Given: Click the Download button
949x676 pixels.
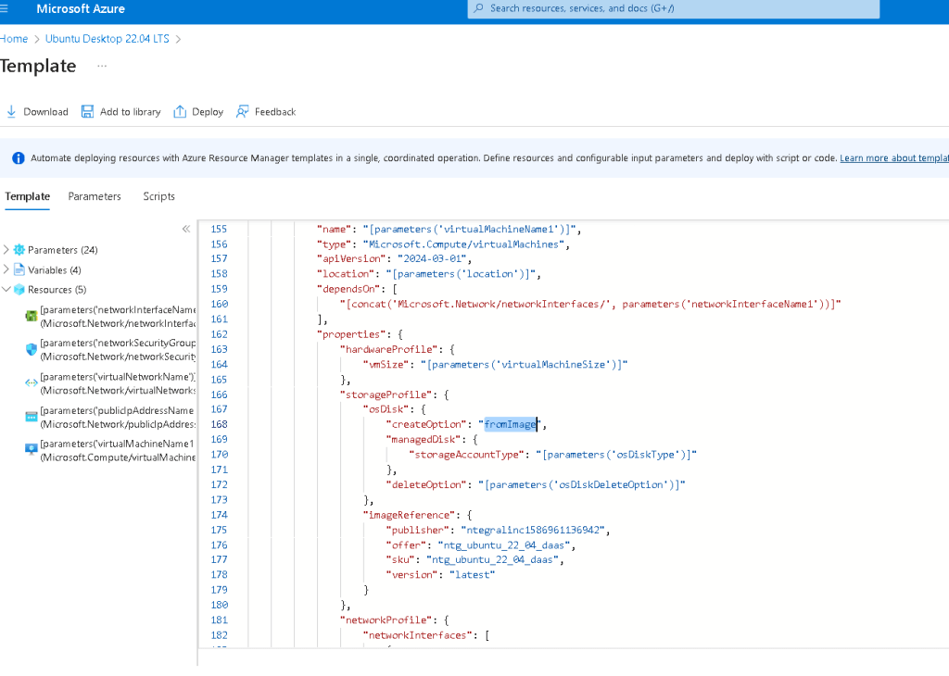Looking at the screenshot, I should point(37,112).
